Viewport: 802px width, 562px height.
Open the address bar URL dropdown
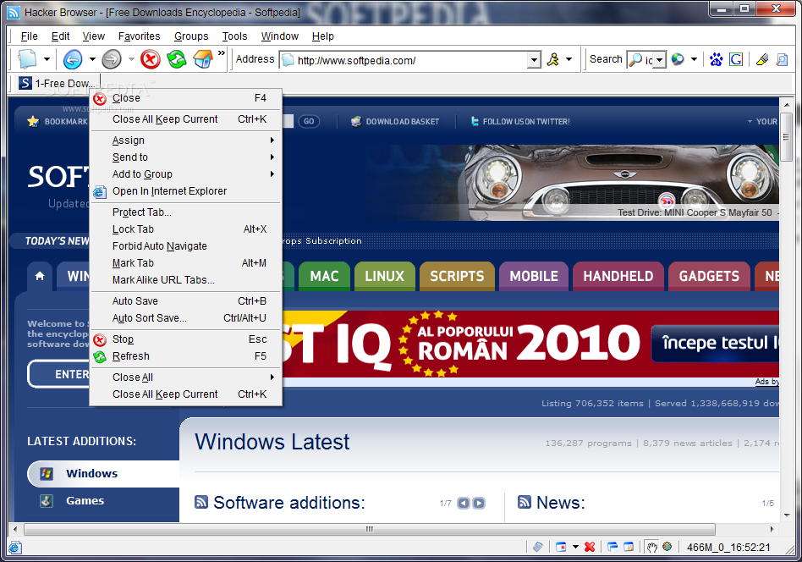coord(534,60)
